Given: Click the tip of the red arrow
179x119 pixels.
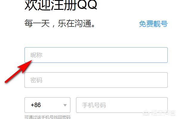Looking at the screenshot, I should [x=31, y=61].
